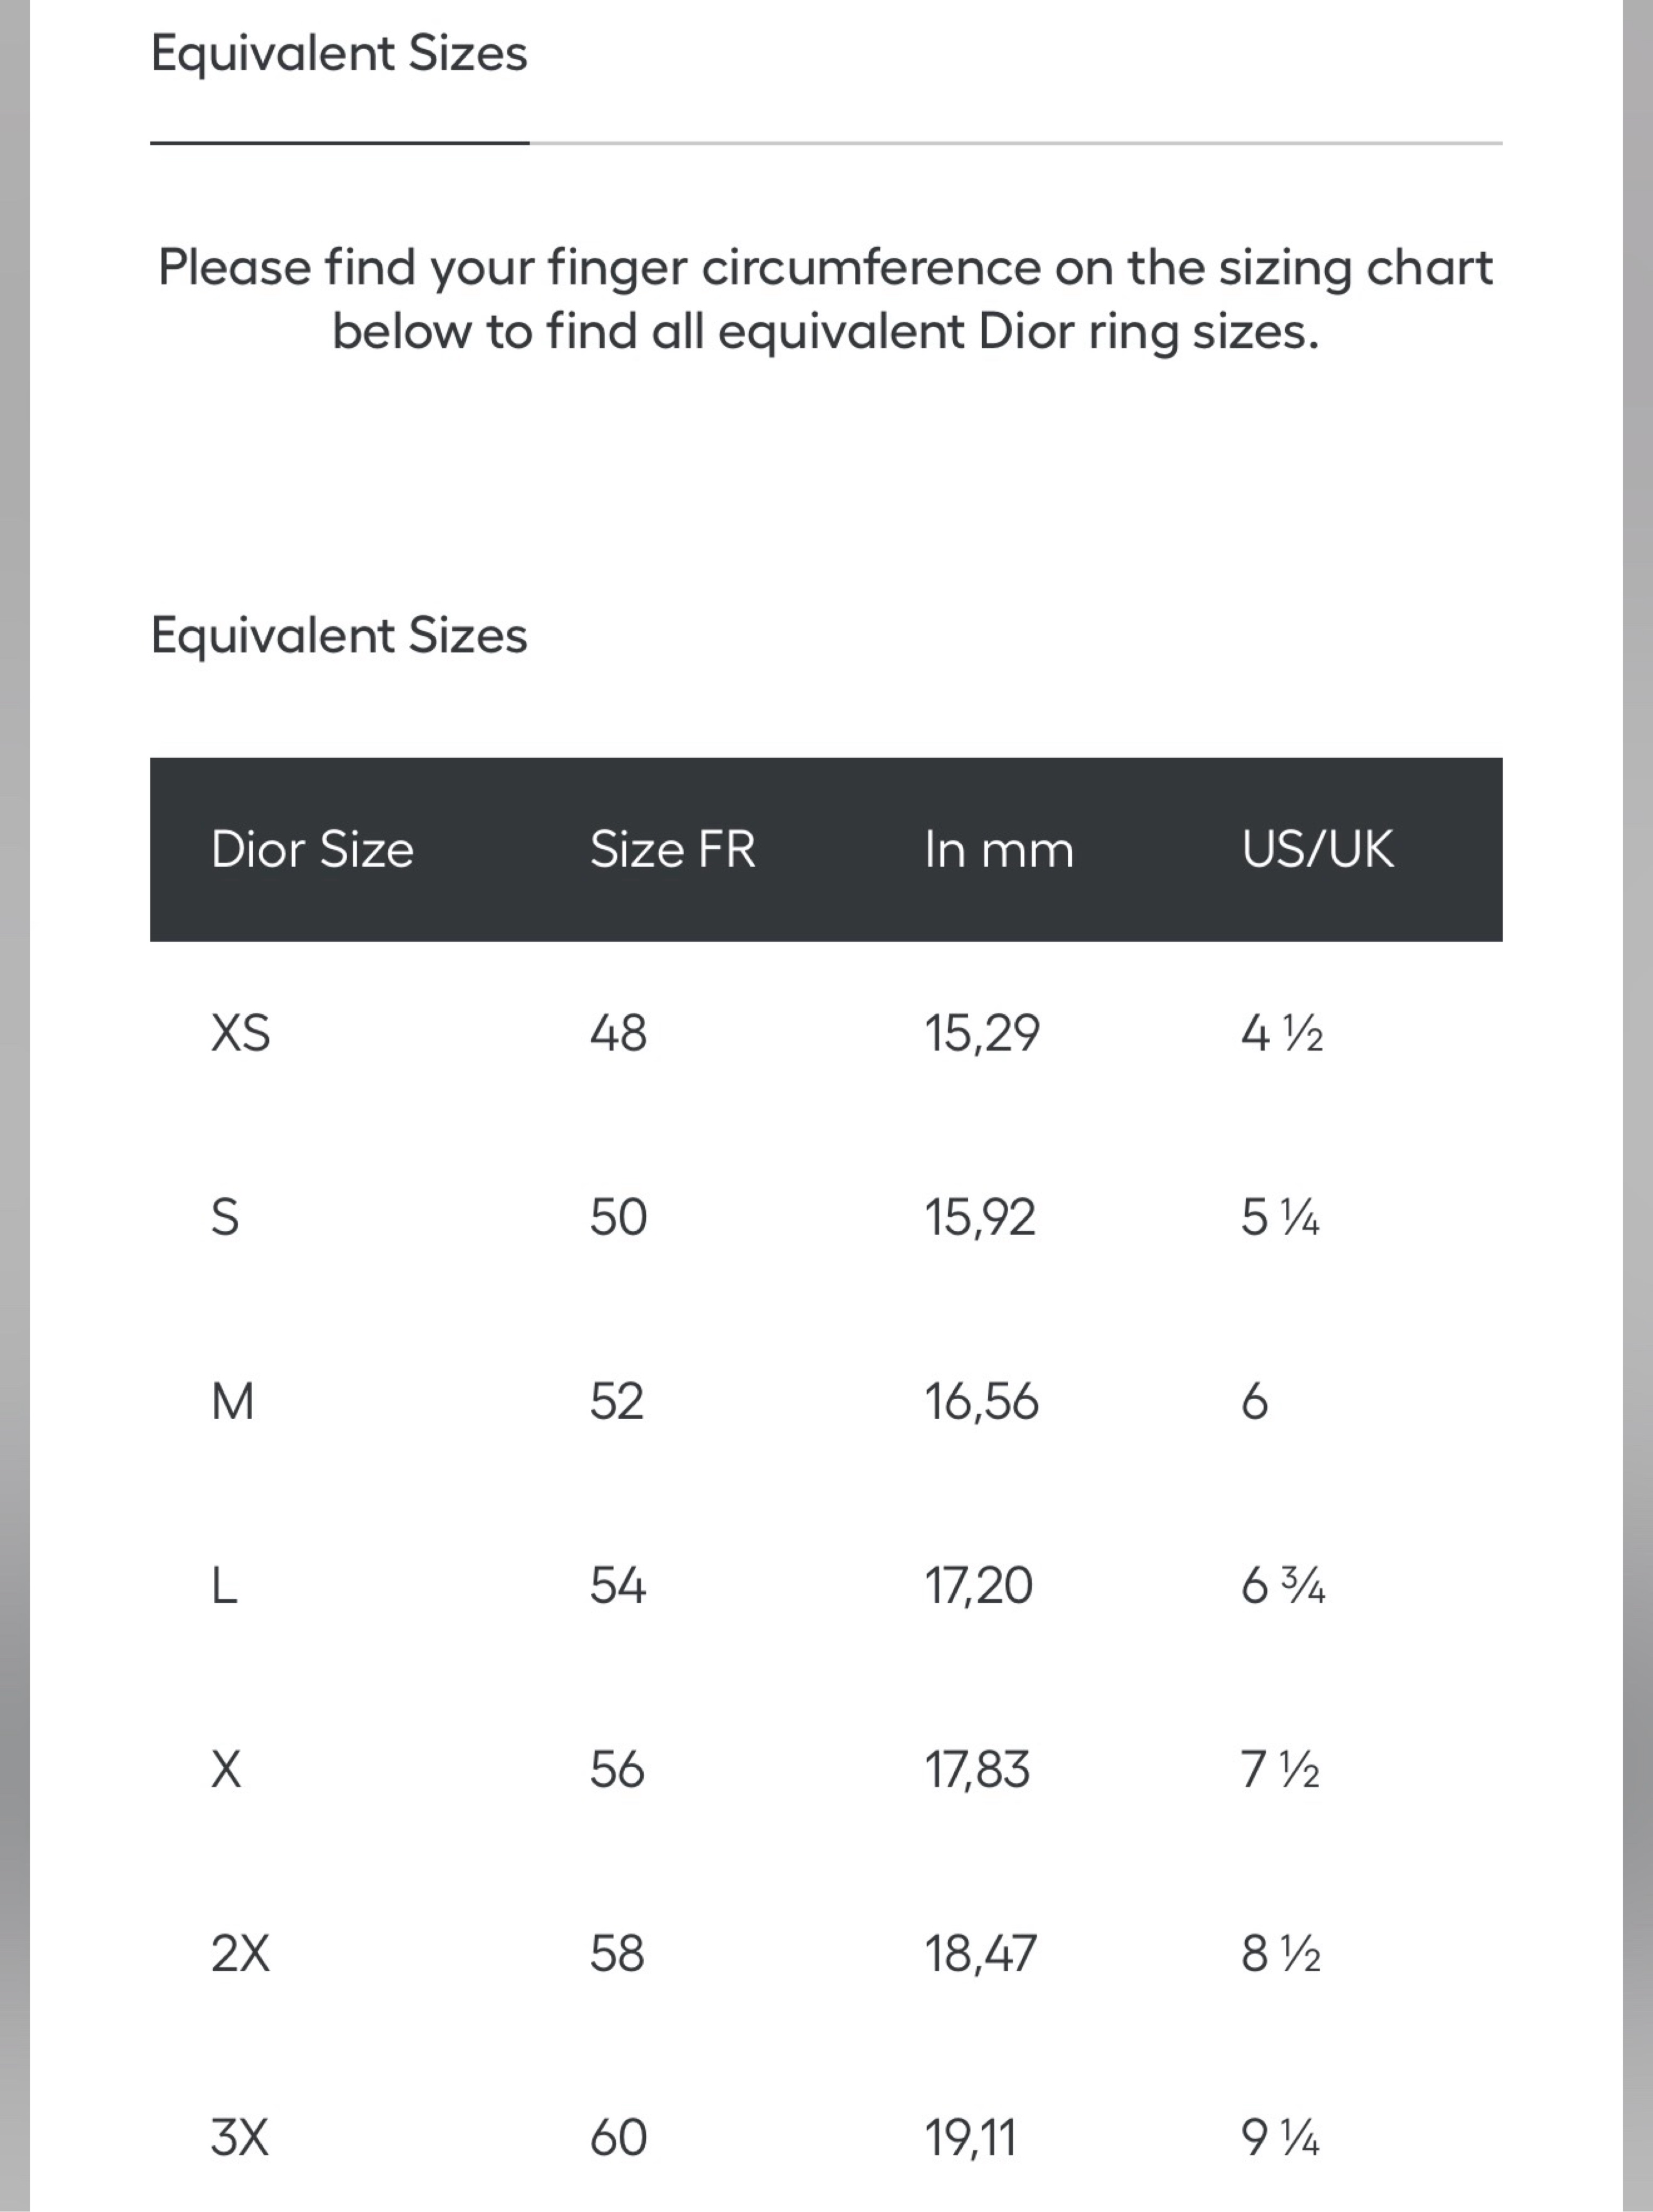Select the 2X Dior size cell
This screenshot has width=1653, height=2212.
[x=240, y=1953]
